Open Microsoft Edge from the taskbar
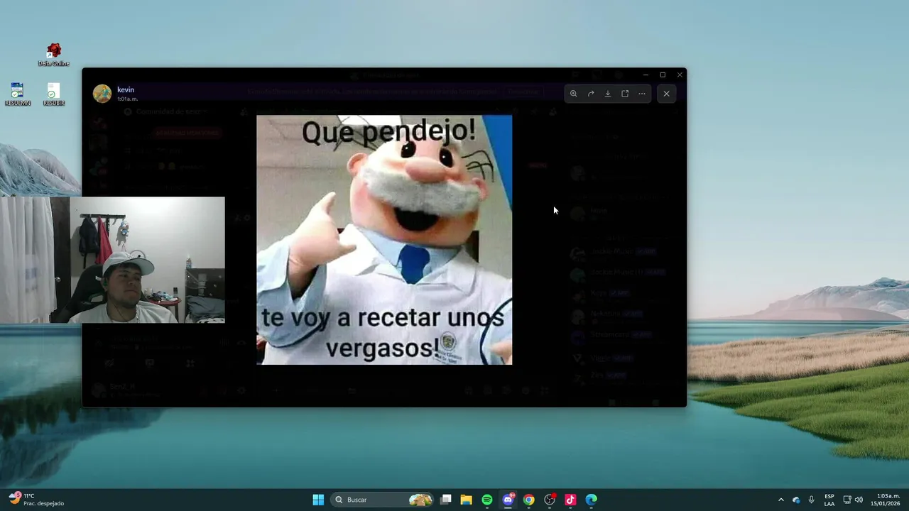The height and width of the screenshot is (511, 909). coord(591,500)
